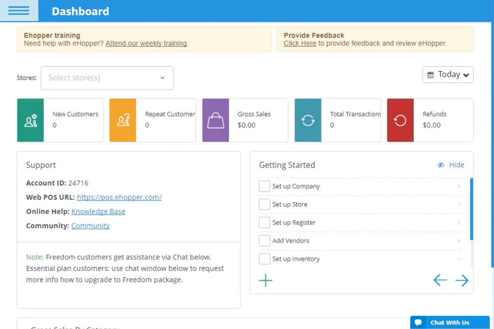Open the Select store(s) dropdown
The width and height of the screenshot is (494, 329).
pyautogui.click(x=107, y=78)
